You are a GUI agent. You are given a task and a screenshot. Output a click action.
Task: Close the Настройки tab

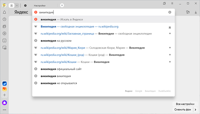click(x=62, y=5)
